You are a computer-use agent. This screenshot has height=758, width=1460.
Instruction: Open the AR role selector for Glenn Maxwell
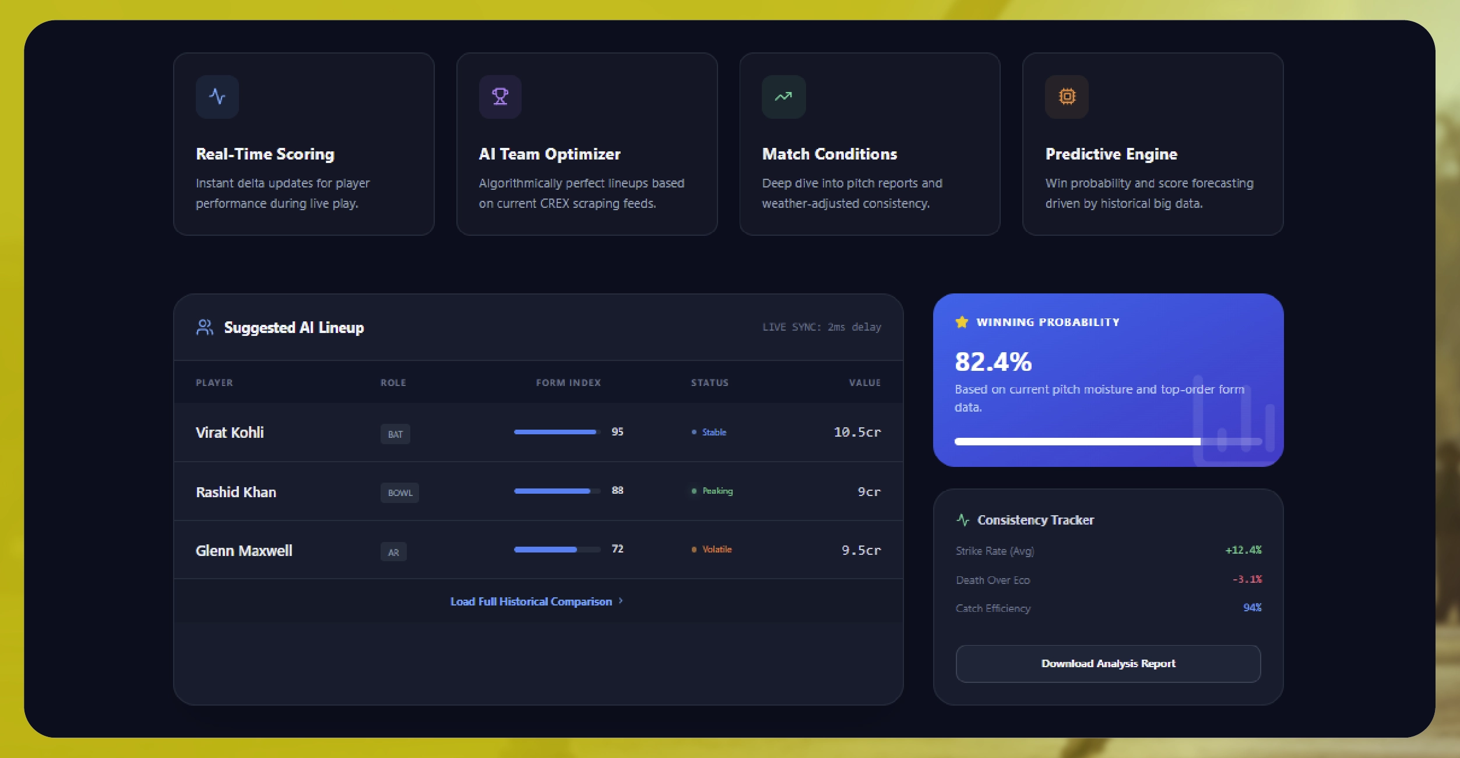[393, 551]
